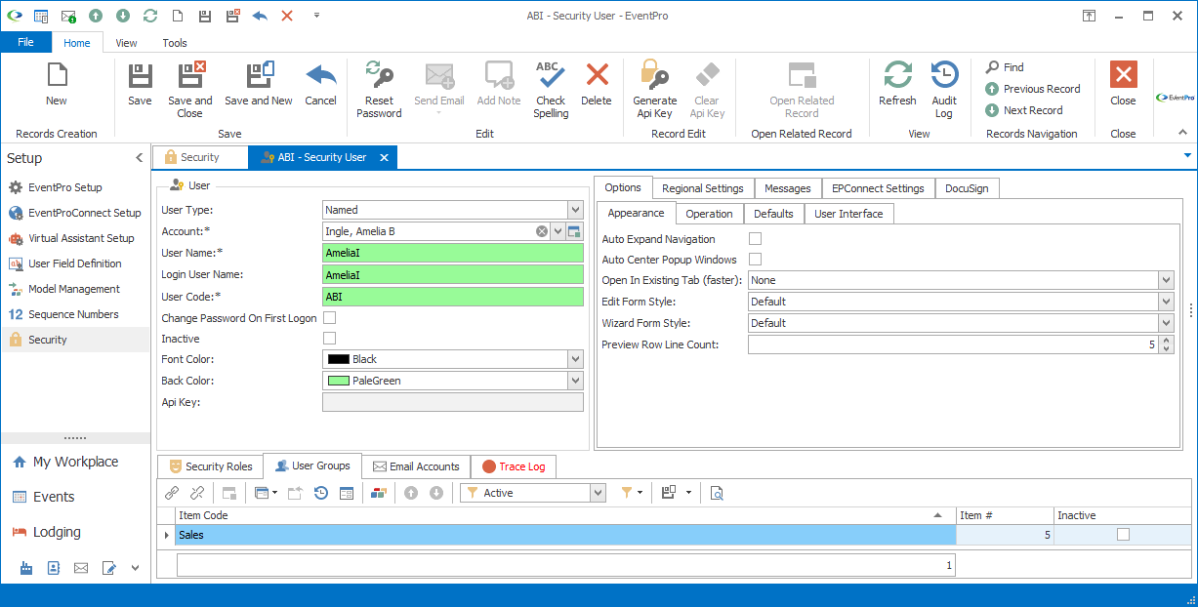Open the Regional Settings tab
This screenshot has height=607, width=1198.
pyautogui.click(x=702, y=188)
